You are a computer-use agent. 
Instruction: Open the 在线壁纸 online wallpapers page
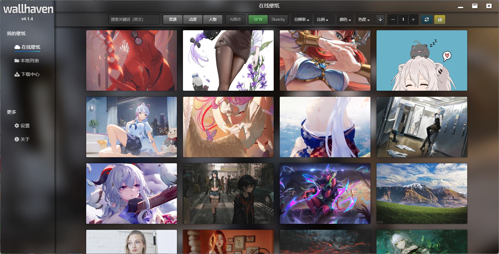(x=27, y=47)
